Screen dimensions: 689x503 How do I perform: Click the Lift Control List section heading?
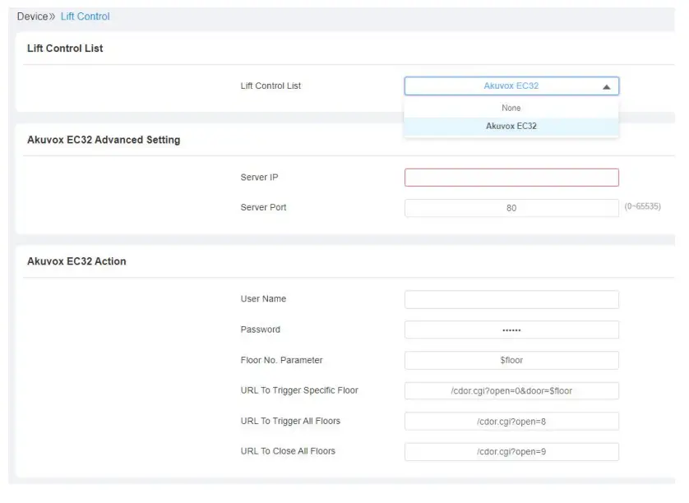65,48
